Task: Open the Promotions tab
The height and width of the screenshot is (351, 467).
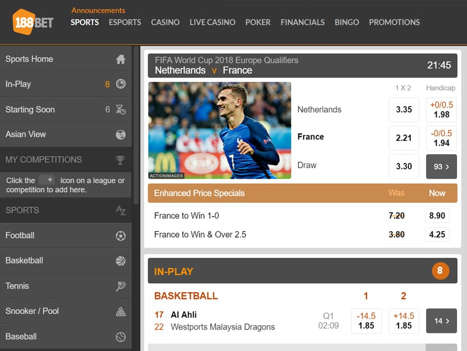Action: [394, 22]
